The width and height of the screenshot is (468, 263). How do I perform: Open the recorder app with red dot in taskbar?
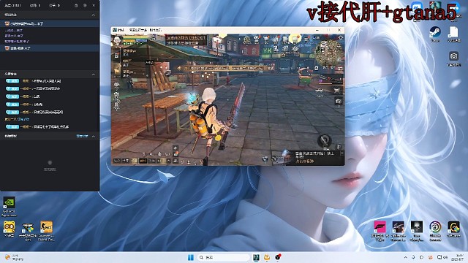(x=278, y=257)
